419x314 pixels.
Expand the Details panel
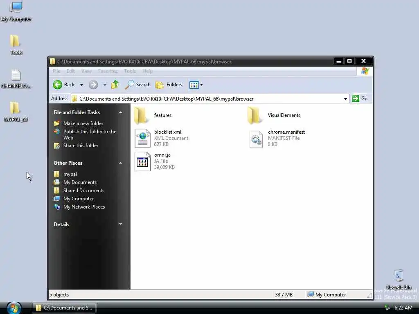(x=121, y=224)
